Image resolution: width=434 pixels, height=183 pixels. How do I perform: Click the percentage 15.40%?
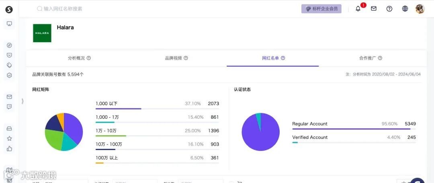195,117
